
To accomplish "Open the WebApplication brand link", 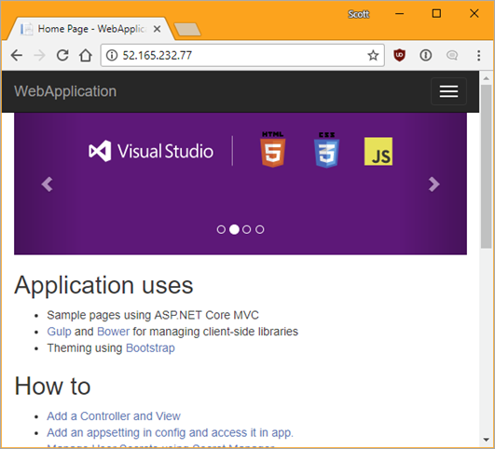I will [65, 91].
